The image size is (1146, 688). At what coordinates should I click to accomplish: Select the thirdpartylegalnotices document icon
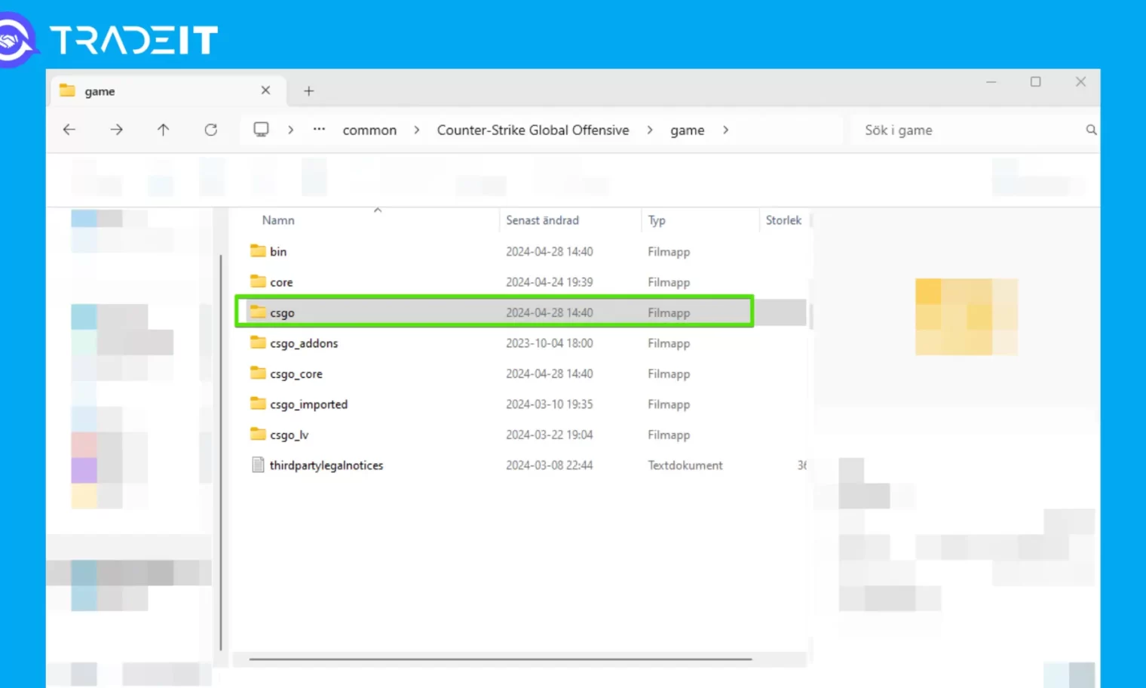[258, 465]
